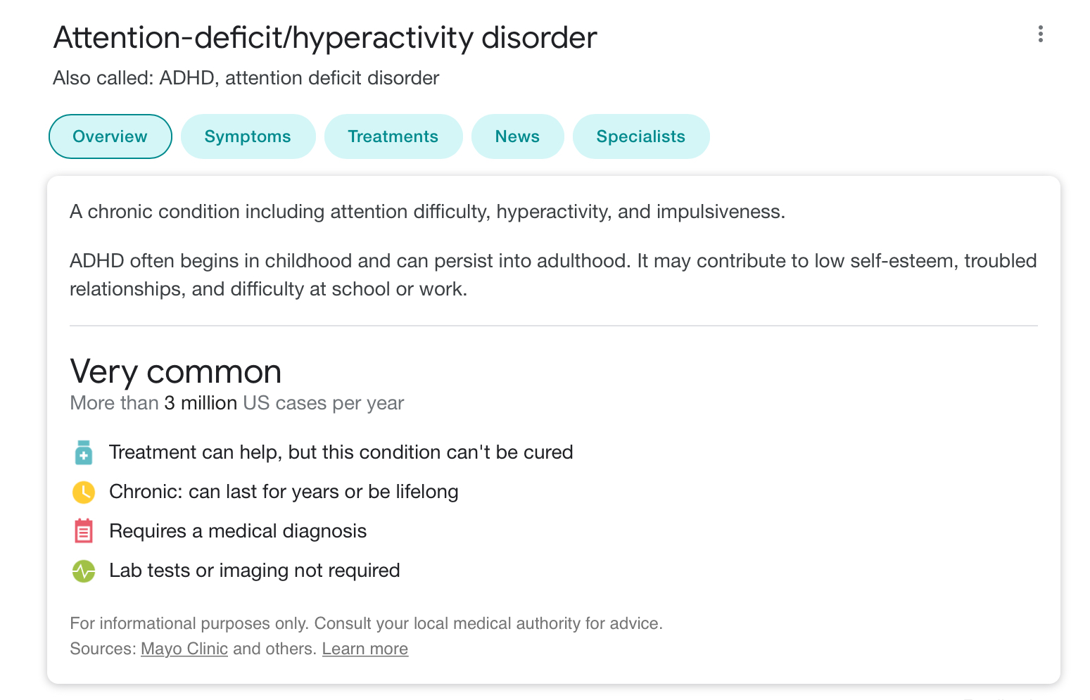View the Specialists tab
This screenshot has width=1090, height=700.
[641, 136]
